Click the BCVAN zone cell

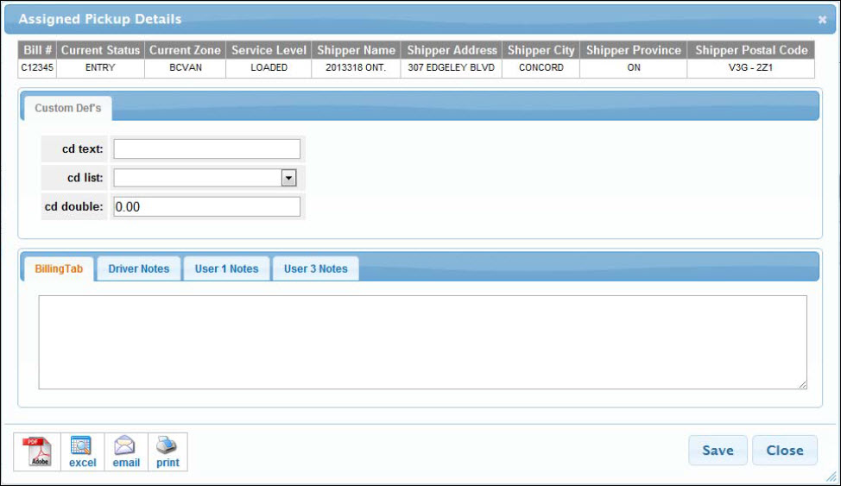185,68
